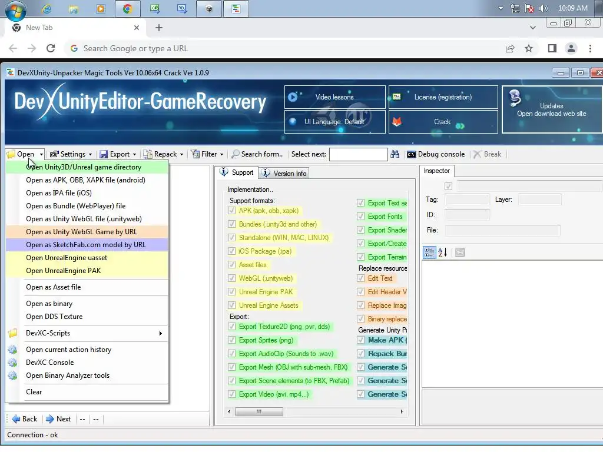The height and width of the screenshot is (452, 603).
Task: Click the Select next input field
Action: point(359,154)
